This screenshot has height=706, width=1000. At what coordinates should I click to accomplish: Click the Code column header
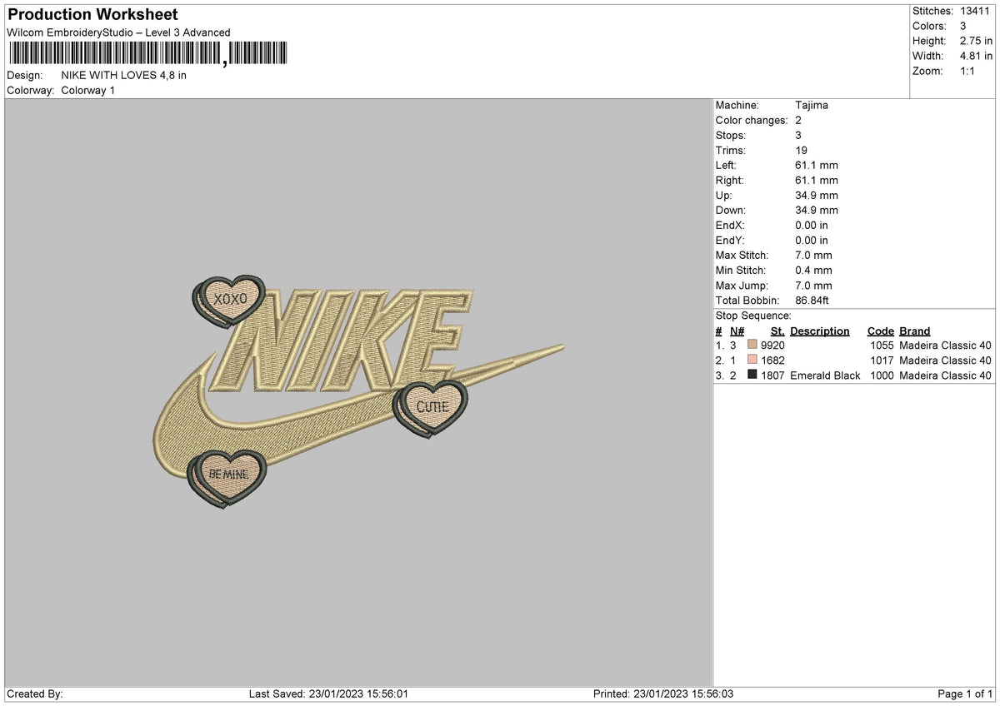(881, 331)
